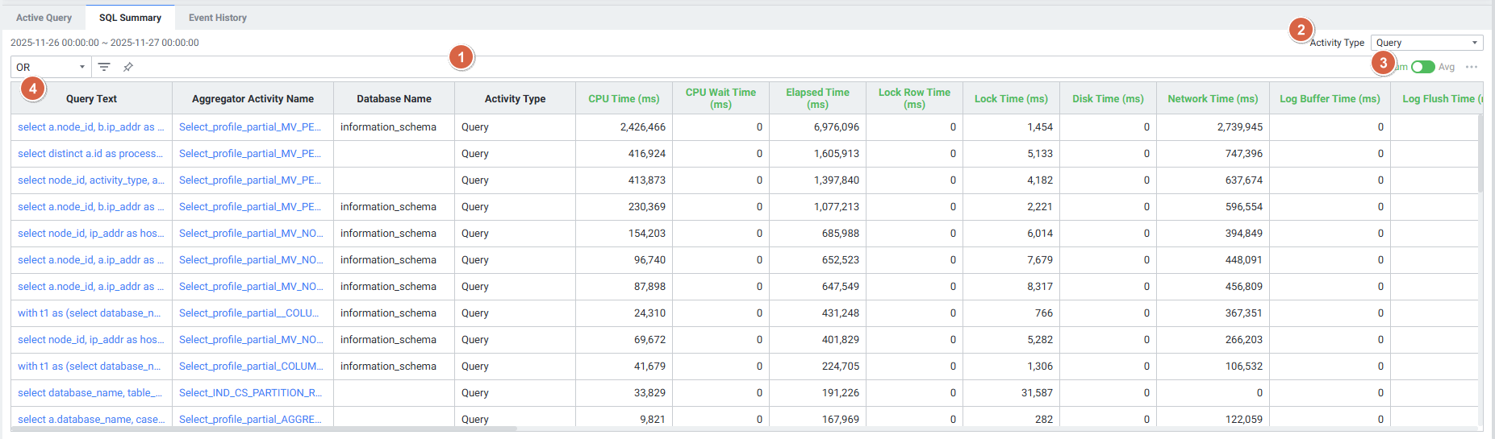Click the Select_IND_CS_PARTITION_R aggregator link
1495x439 pixels.
(250, 393)
